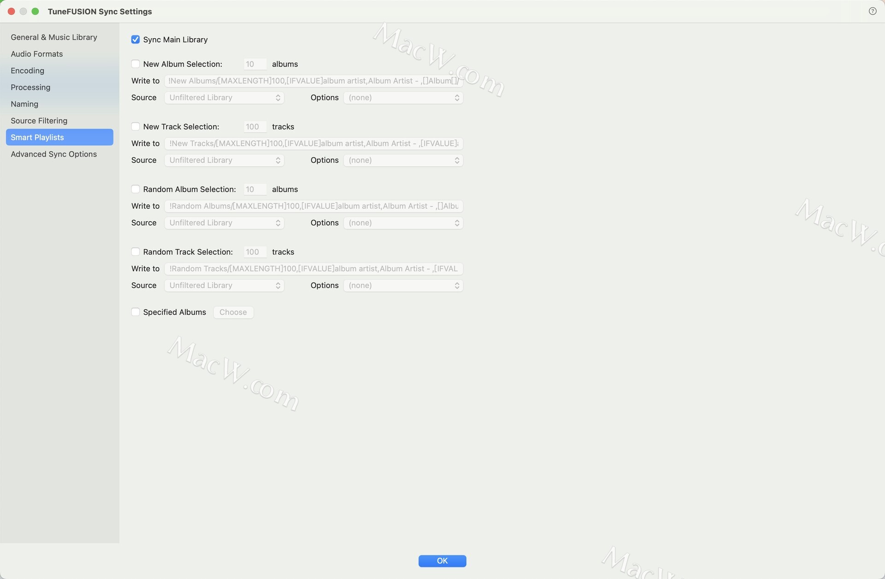Image resolution: width=885 pixels, height=579 pixels.
Task: Open Source dropdown under Random Album Selection
Action: coord(224,223)
